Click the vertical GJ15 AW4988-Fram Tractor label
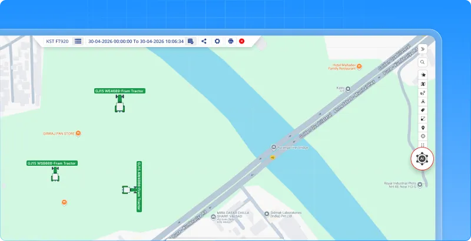Screen dimensions: 471x241 pos(139,186)
